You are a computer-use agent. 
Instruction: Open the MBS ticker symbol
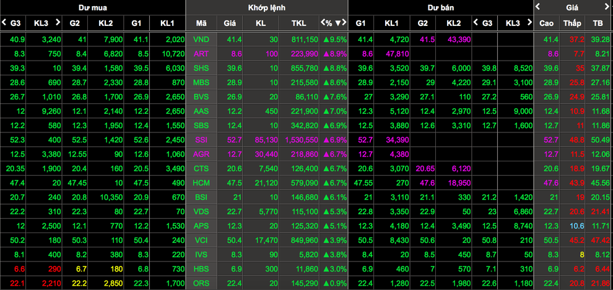point(201,83)
